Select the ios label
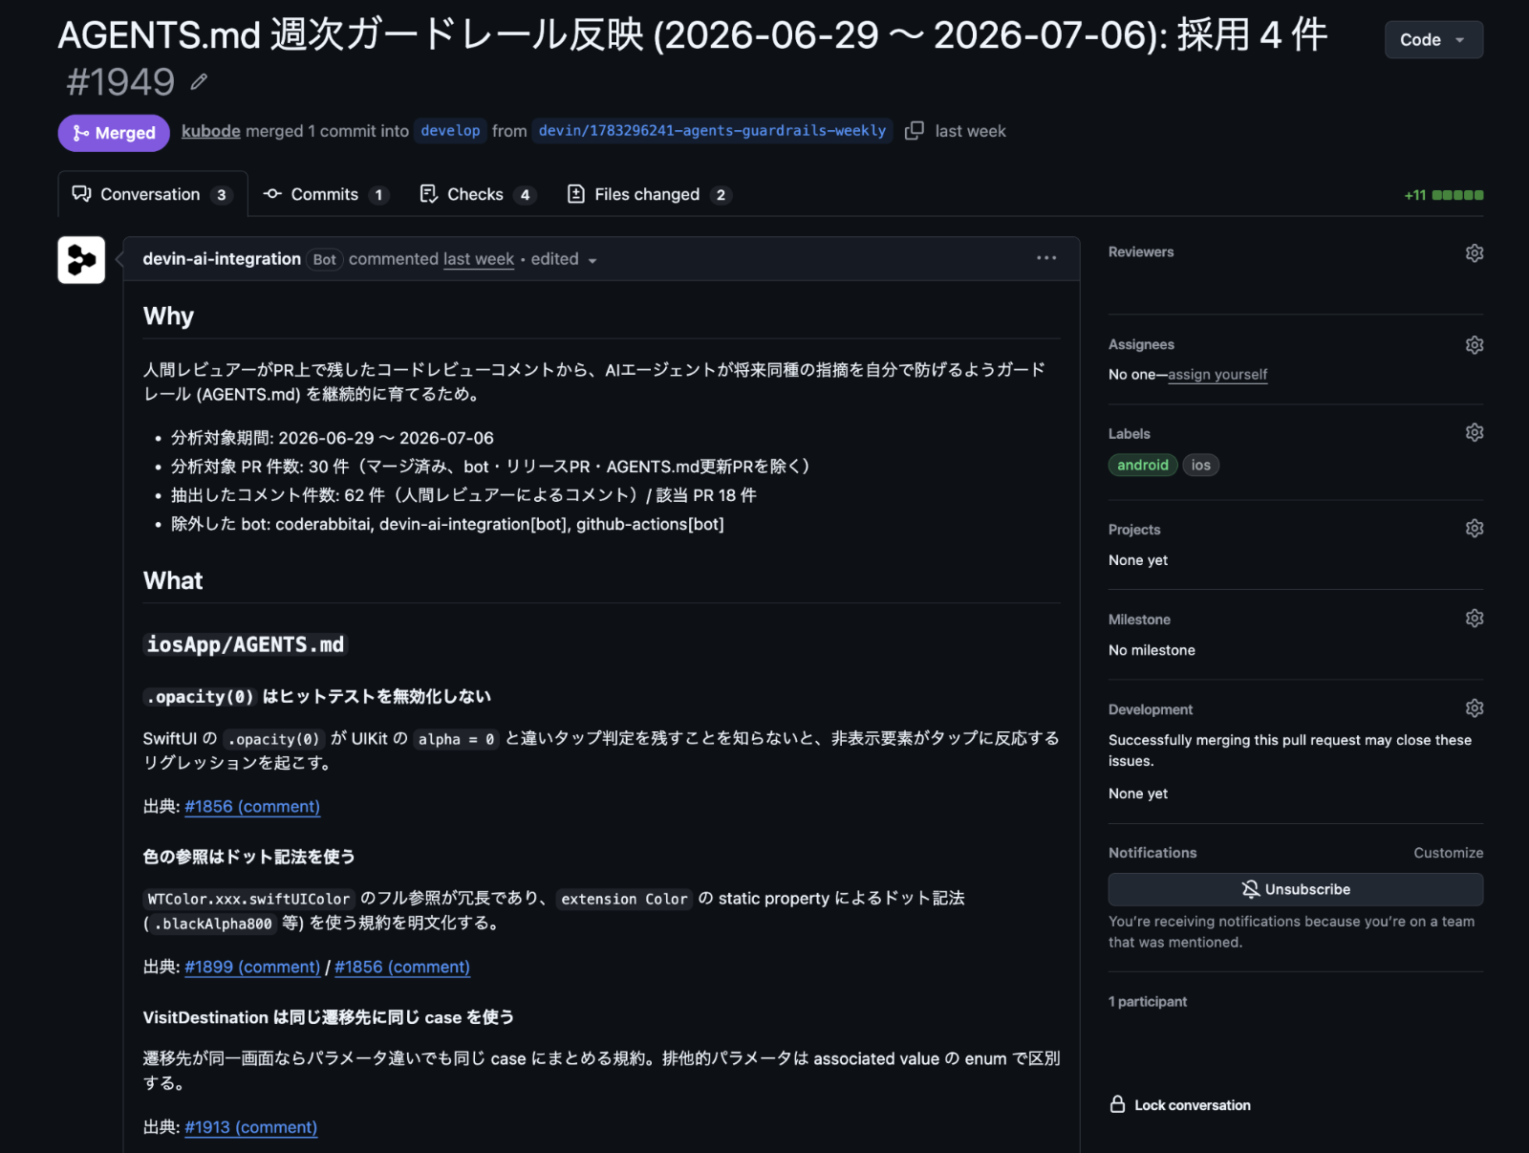The height and width of the screenshot is (1153, 1529). pos(1201,466)
